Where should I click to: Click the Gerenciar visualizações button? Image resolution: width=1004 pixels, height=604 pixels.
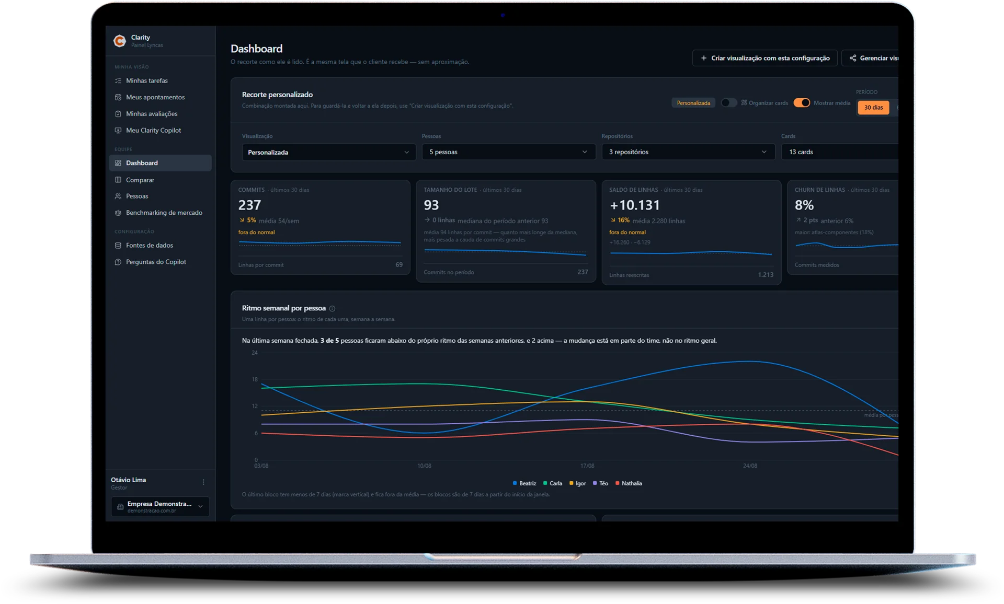pos(870,58)
